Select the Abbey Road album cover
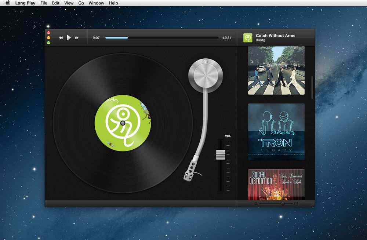This screenshot has height=240, width=367. 276,70
